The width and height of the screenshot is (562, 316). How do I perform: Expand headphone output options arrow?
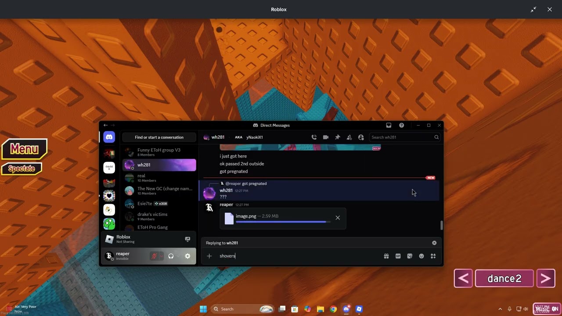(x=178, y=256)
